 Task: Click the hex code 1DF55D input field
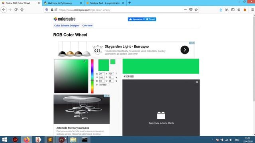tap(104, 85)
